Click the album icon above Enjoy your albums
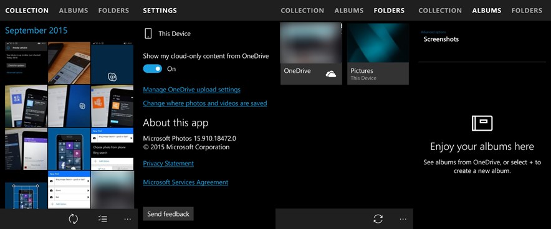Screen dimensions: 551x229 pos(482,123)
